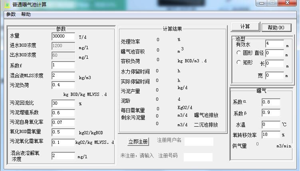The image size is (300, 171).
Task: Focus the 污泥负荷 input field with 0.4
Action: point(64,85)
